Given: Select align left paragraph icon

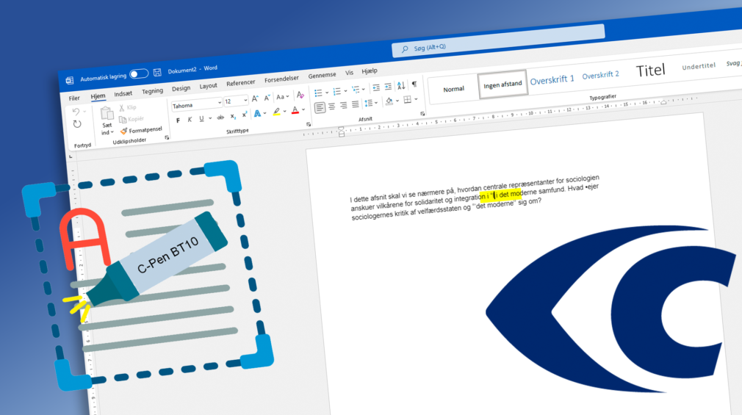Looking at the screenshot, I should [x=320, y=108].
